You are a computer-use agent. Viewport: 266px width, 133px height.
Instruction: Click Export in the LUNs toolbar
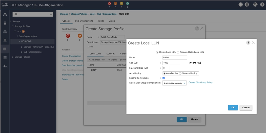112,60
